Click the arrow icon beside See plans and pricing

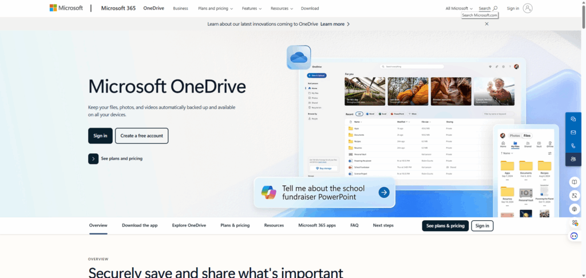(x=93, y=158)
